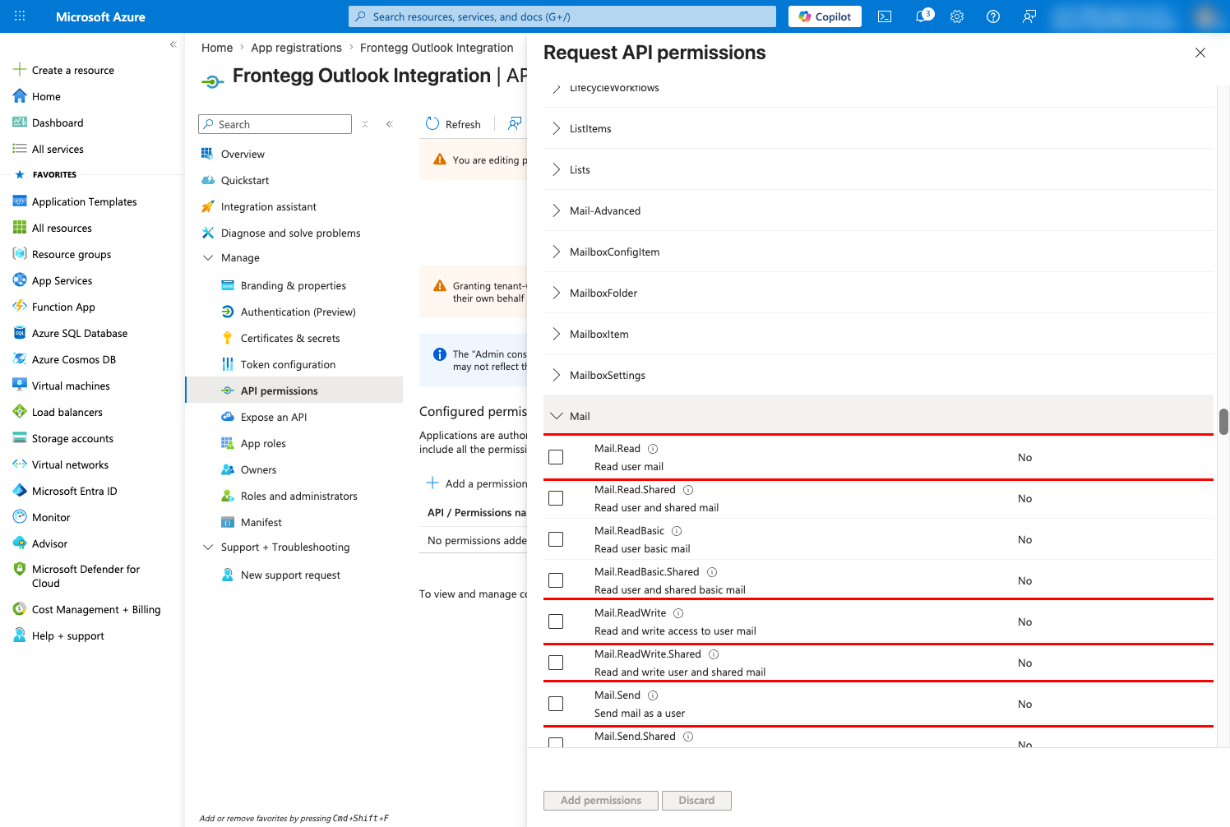Check the Mail.Read.Shared permission checkbox
This screenshot has width=1230, height=827.
[x=556, y=498]
